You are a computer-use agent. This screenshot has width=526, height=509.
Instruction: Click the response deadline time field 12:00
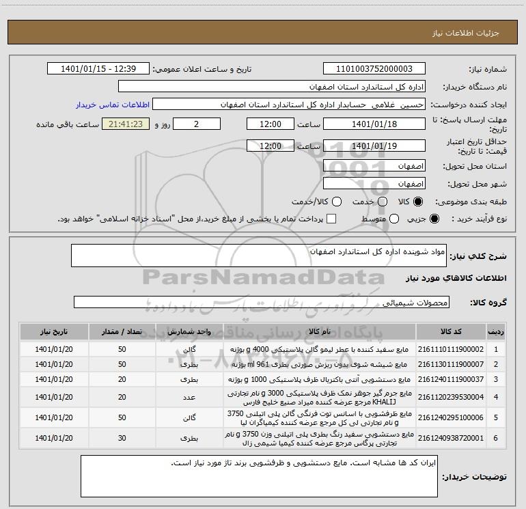point(271,124)
